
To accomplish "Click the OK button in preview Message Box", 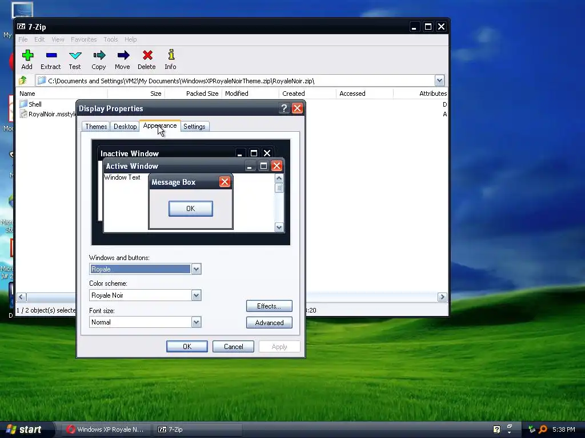I will 191,209.
